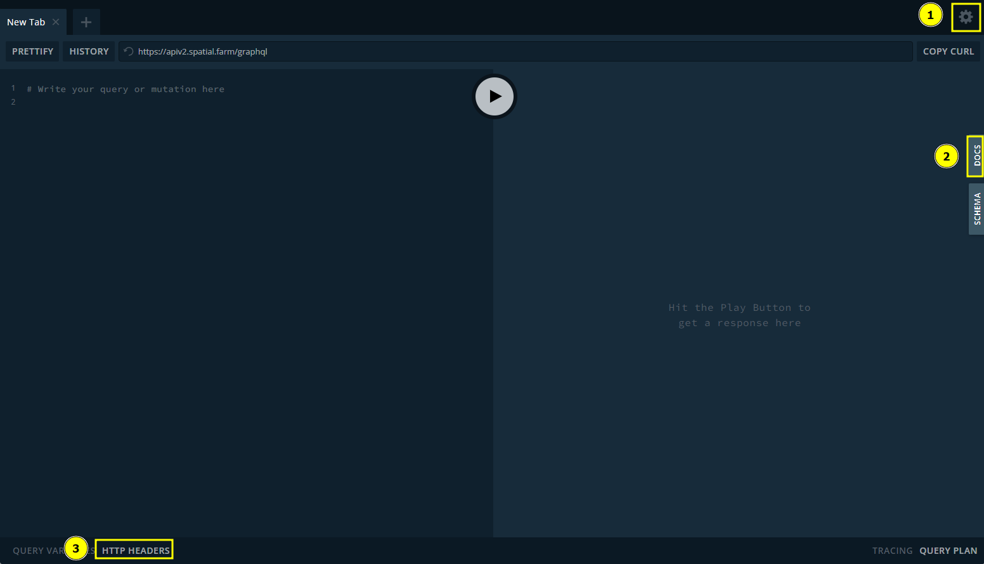Add a new tab with the plus icon
The image size is (984, 564).
[x=86, y=22]
